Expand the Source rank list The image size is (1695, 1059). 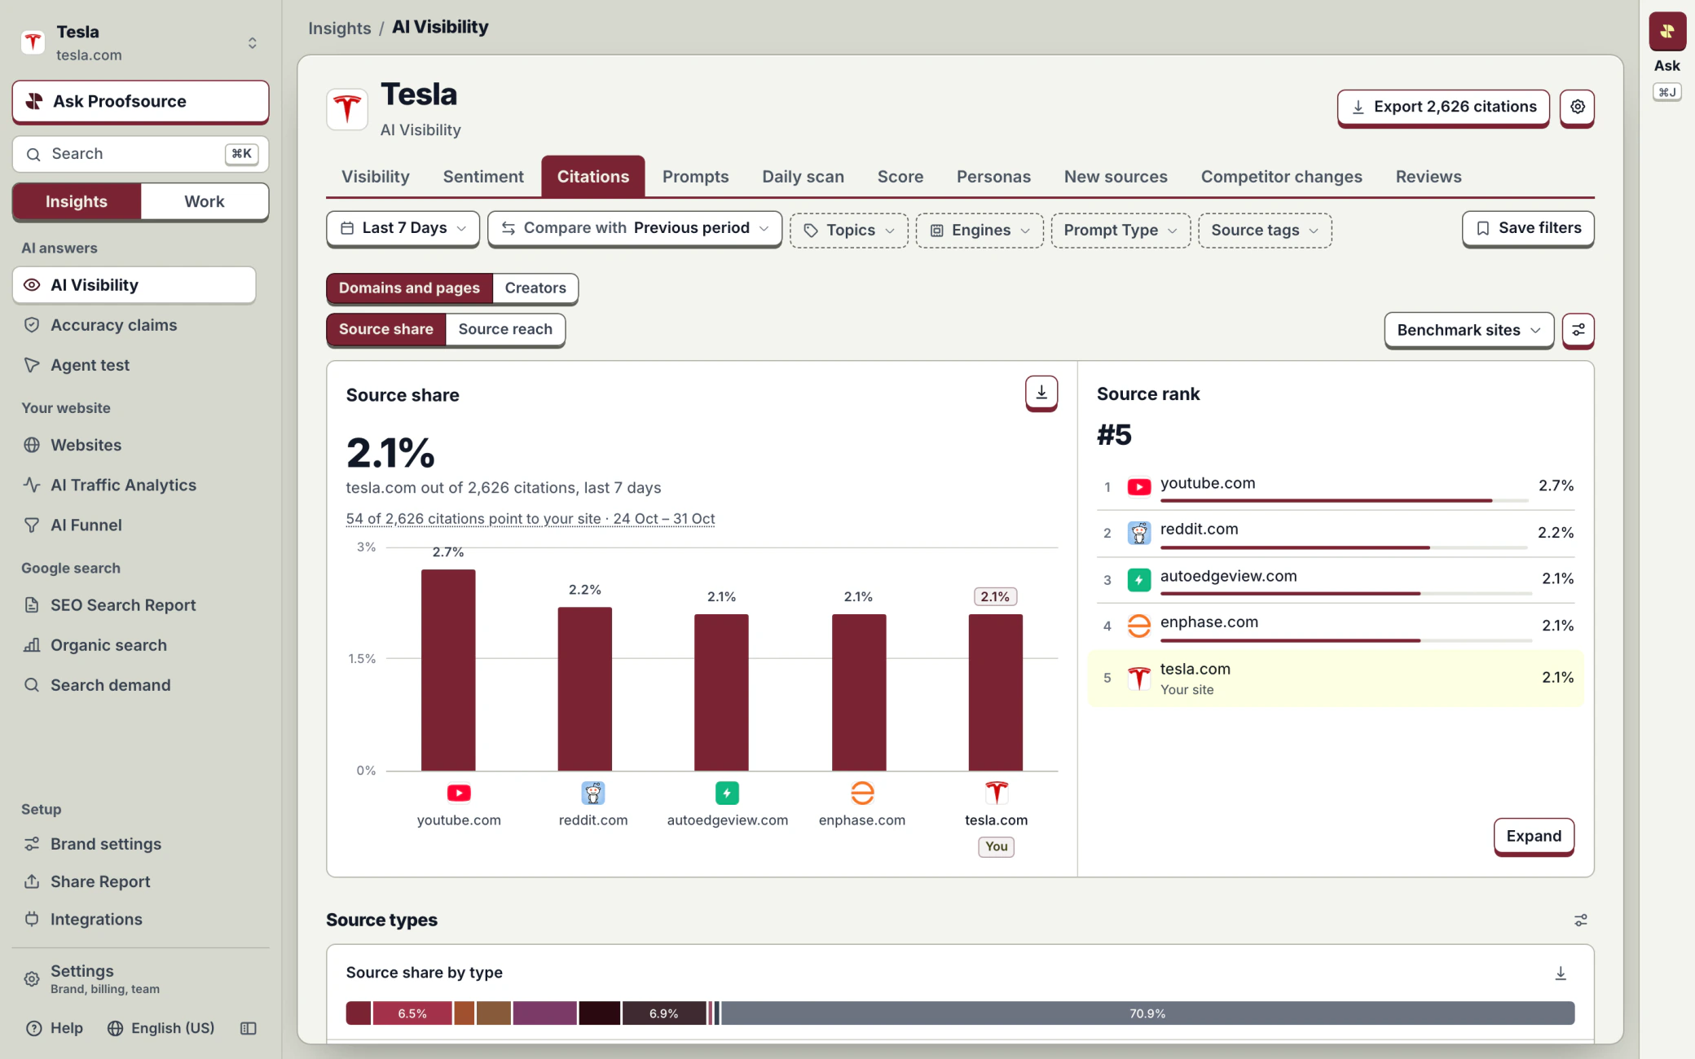click(1534, 836)
